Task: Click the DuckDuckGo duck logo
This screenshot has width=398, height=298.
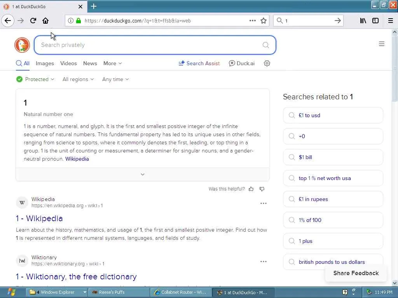Action: pyautogui.click(x=22, y=45)
